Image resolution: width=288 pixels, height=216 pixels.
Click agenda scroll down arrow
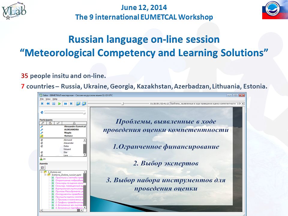tap(85, 207)
